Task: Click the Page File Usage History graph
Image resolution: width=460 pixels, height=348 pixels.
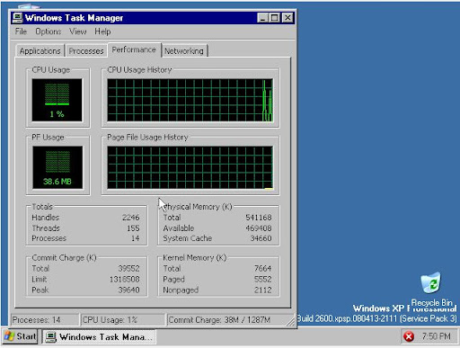Action: (x=190, y=167)
